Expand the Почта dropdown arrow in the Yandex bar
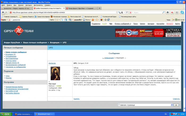 (91, 20)
